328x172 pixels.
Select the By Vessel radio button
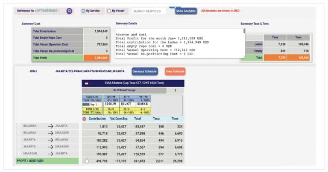click(x=109, y=11)
